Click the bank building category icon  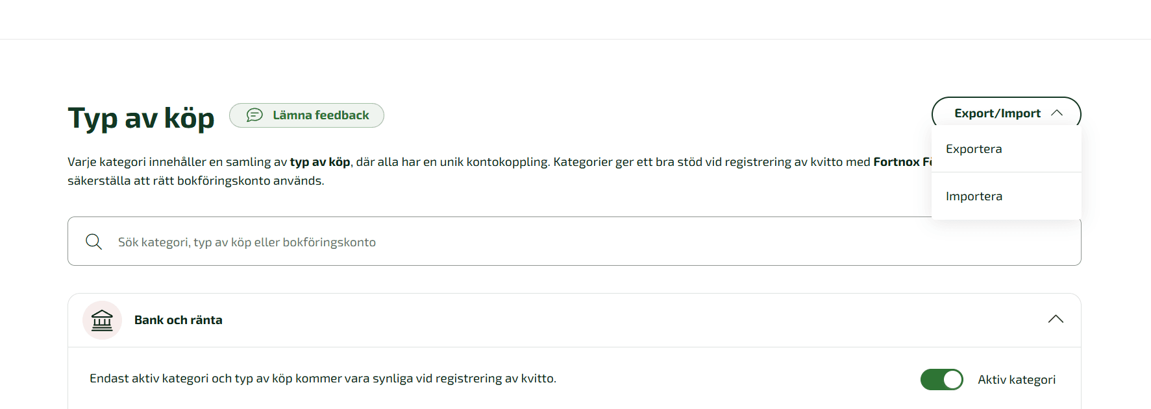coord(102,320)
